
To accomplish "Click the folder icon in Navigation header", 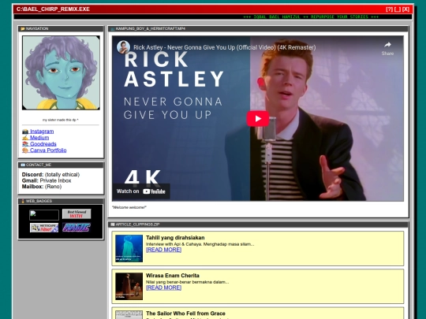I will click(x=23, y=29).
